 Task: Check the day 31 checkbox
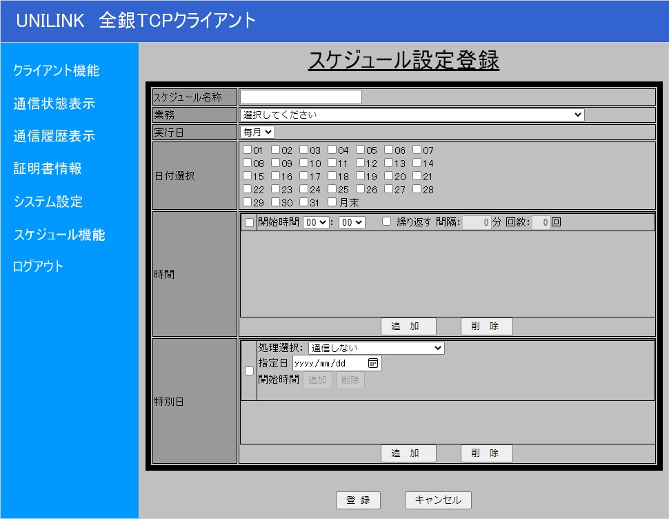tap(304, 202)
